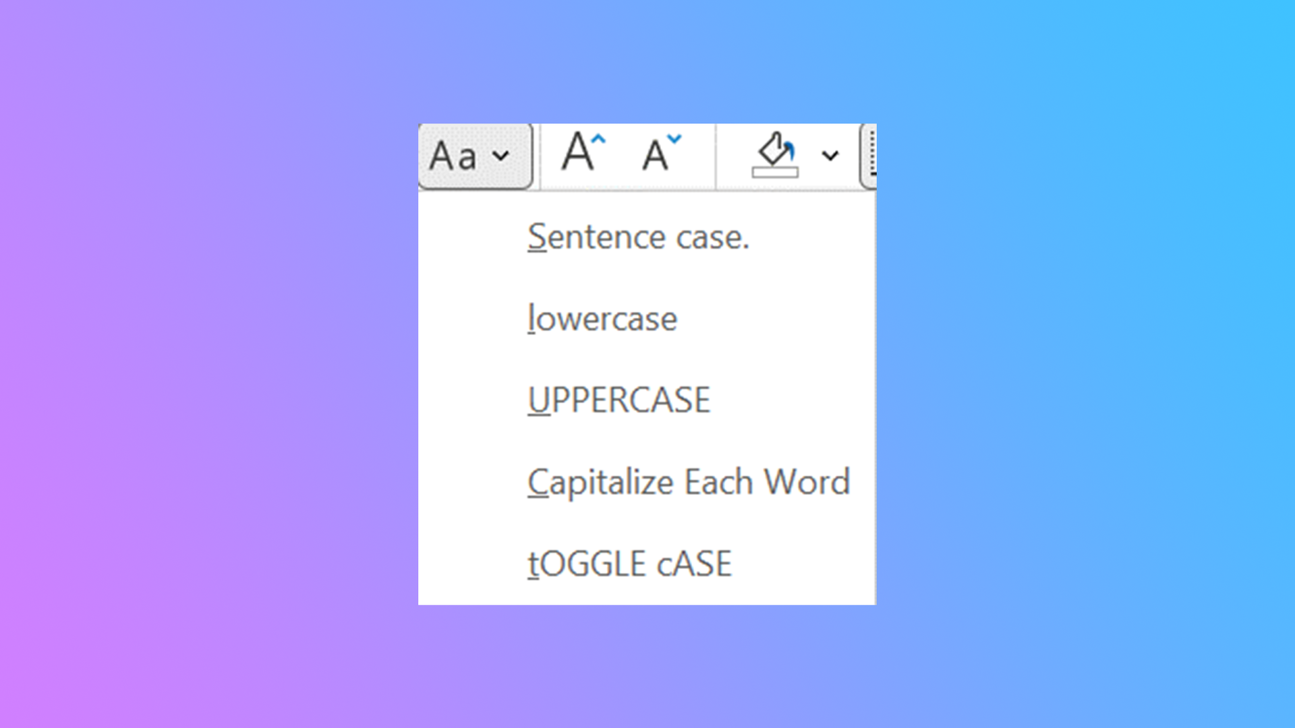
Task: Select Sentence case from the menu
Action: click(638, 237)
